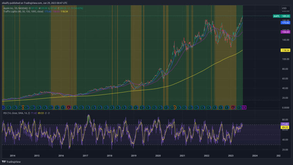Click the 2014 label on time axis

(x=12, y=156)
